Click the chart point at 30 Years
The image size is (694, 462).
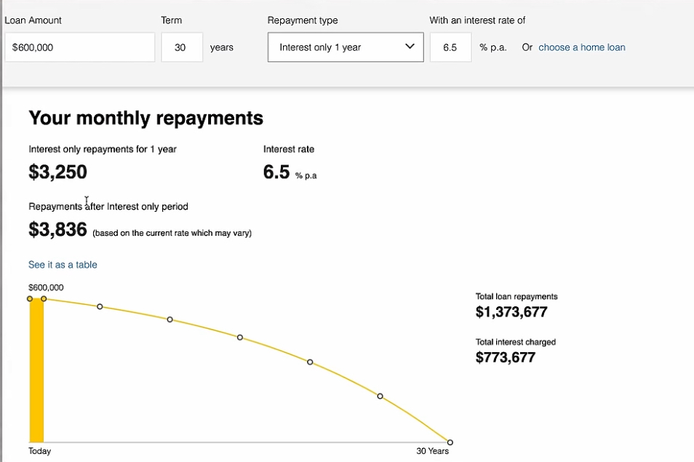(450, 442)
